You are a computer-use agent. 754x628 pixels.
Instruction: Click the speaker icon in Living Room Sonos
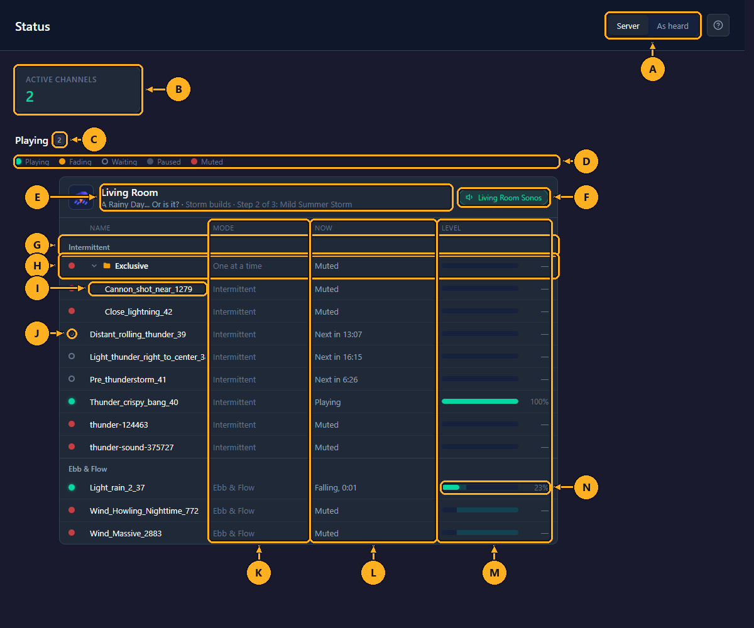click(469, 197)
